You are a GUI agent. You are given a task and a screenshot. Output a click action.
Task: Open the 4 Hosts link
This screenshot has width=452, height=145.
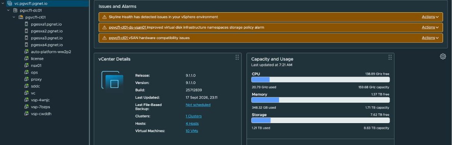(192, 123)
